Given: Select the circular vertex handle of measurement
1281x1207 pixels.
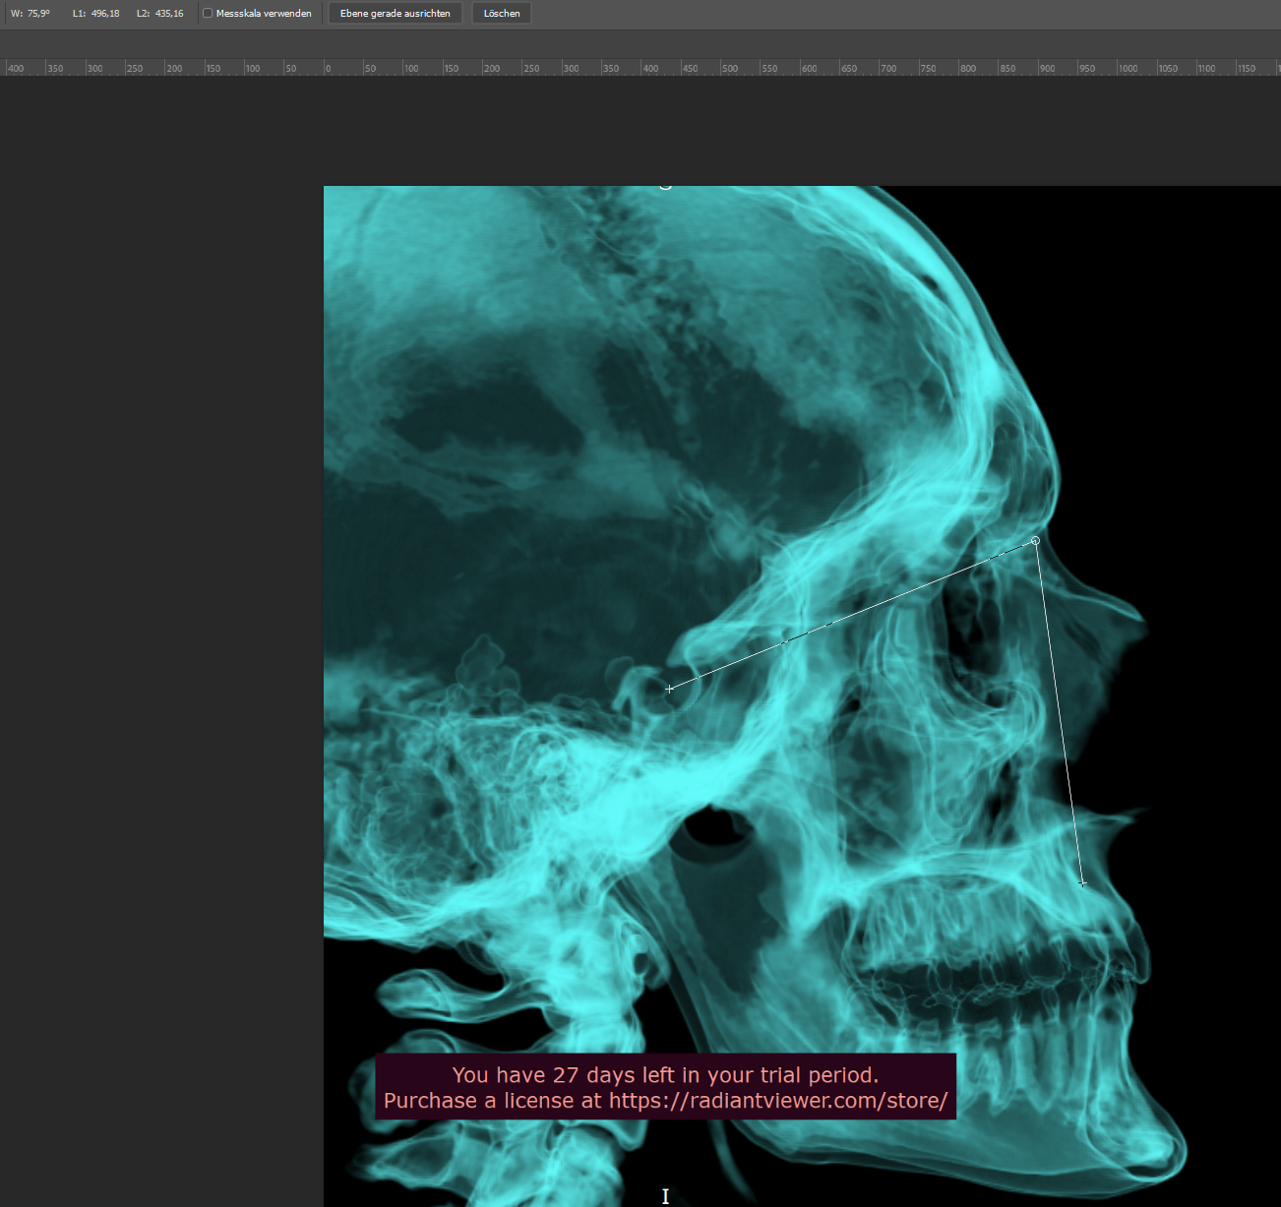Looking at the screenshot, I should point(1035,541).
